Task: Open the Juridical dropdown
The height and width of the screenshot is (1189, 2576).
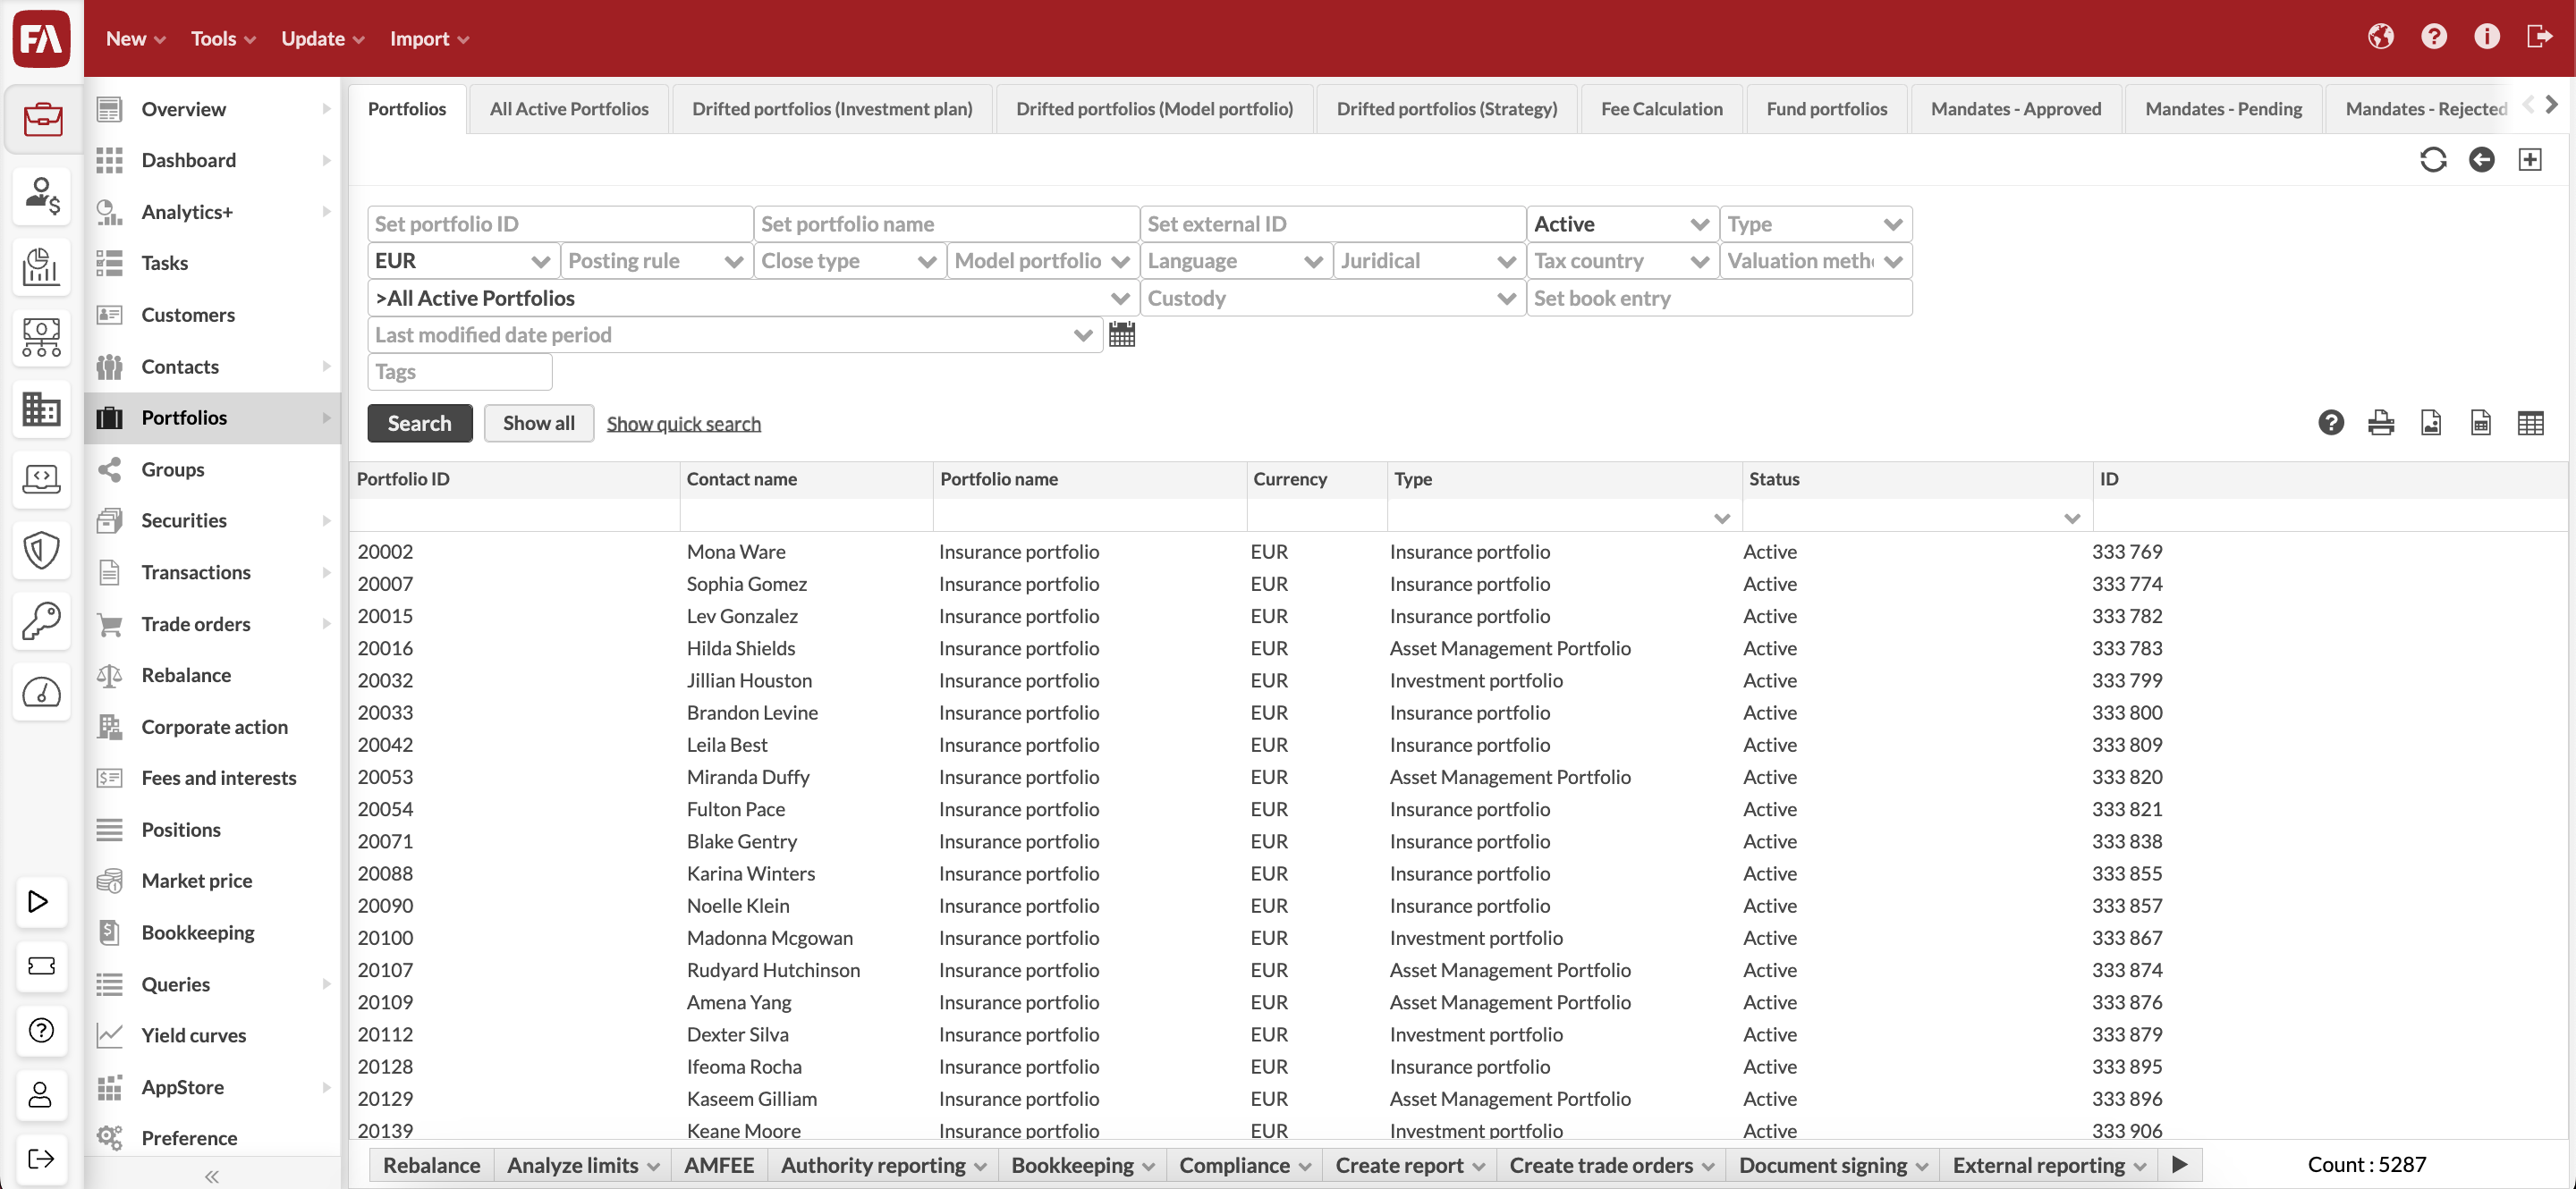Action: pyautogui.click(x=1429, y=261)
